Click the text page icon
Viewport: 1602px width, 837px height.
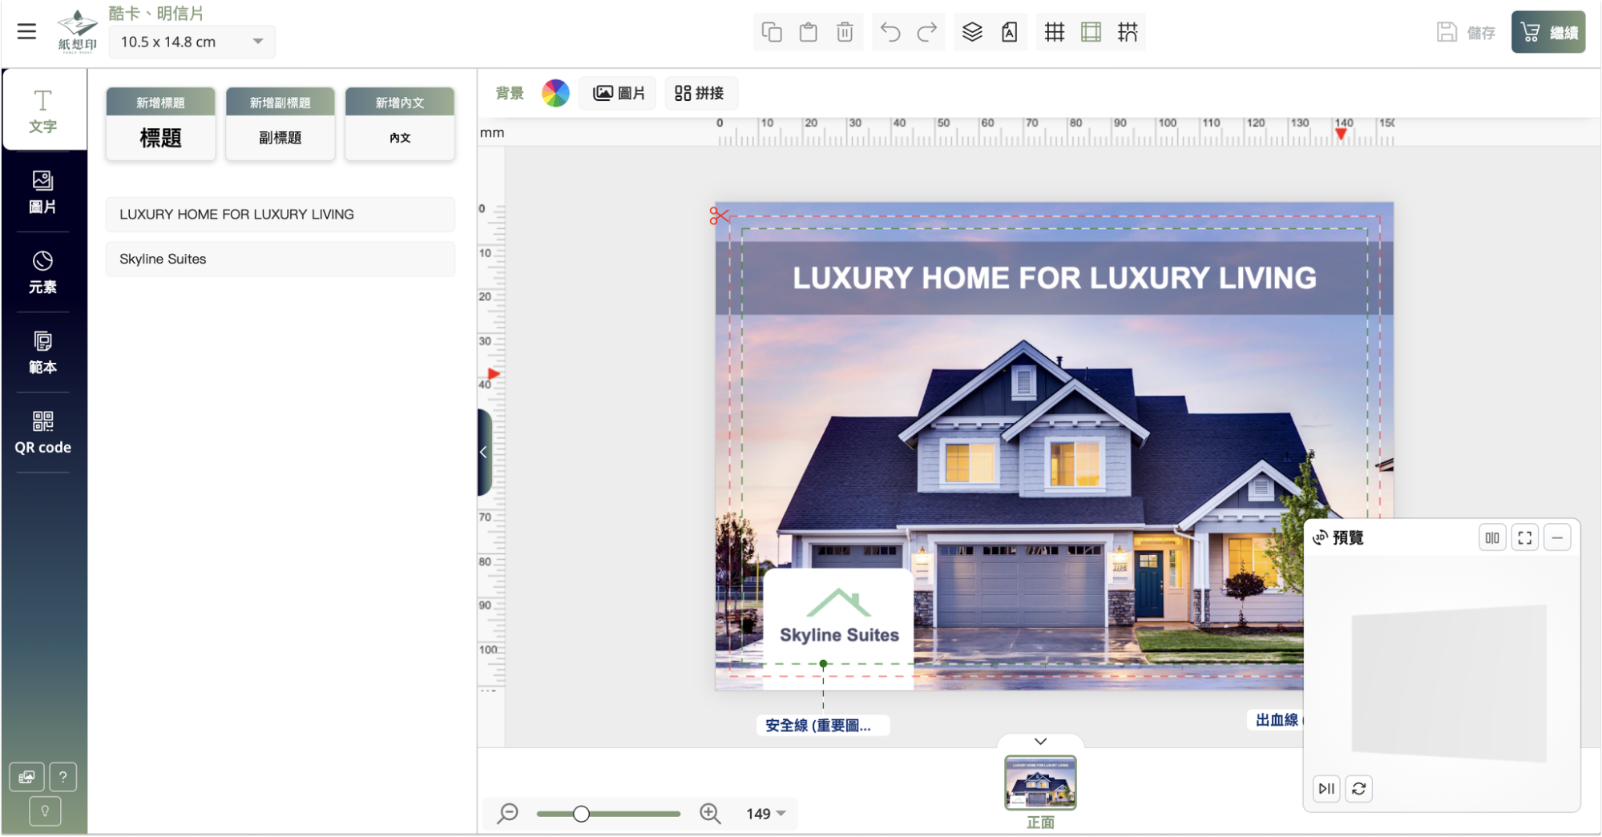[x=1010, y=32]
